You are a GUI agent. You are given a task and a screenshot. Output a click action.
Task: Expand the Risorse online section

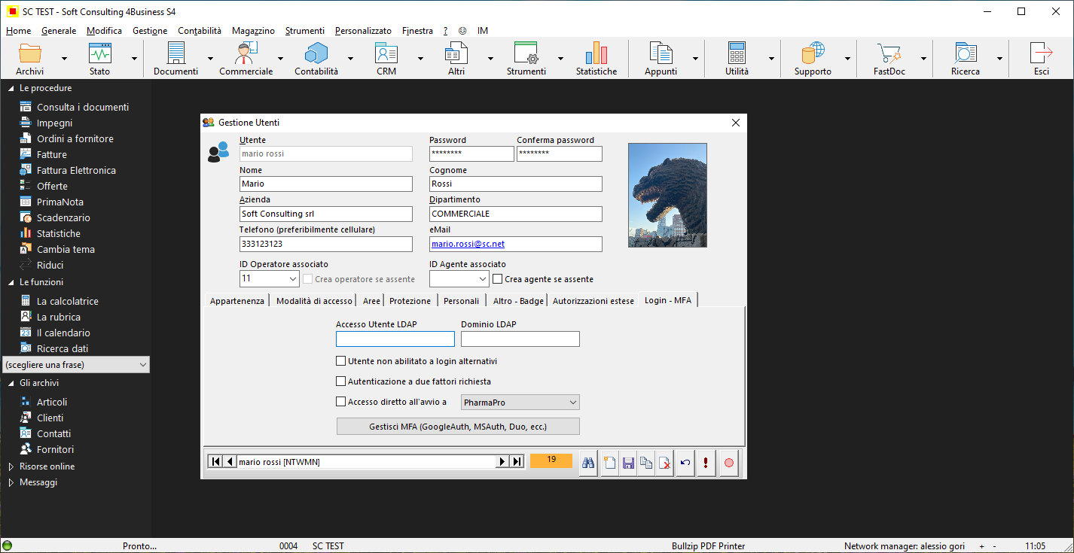[11, 466]
